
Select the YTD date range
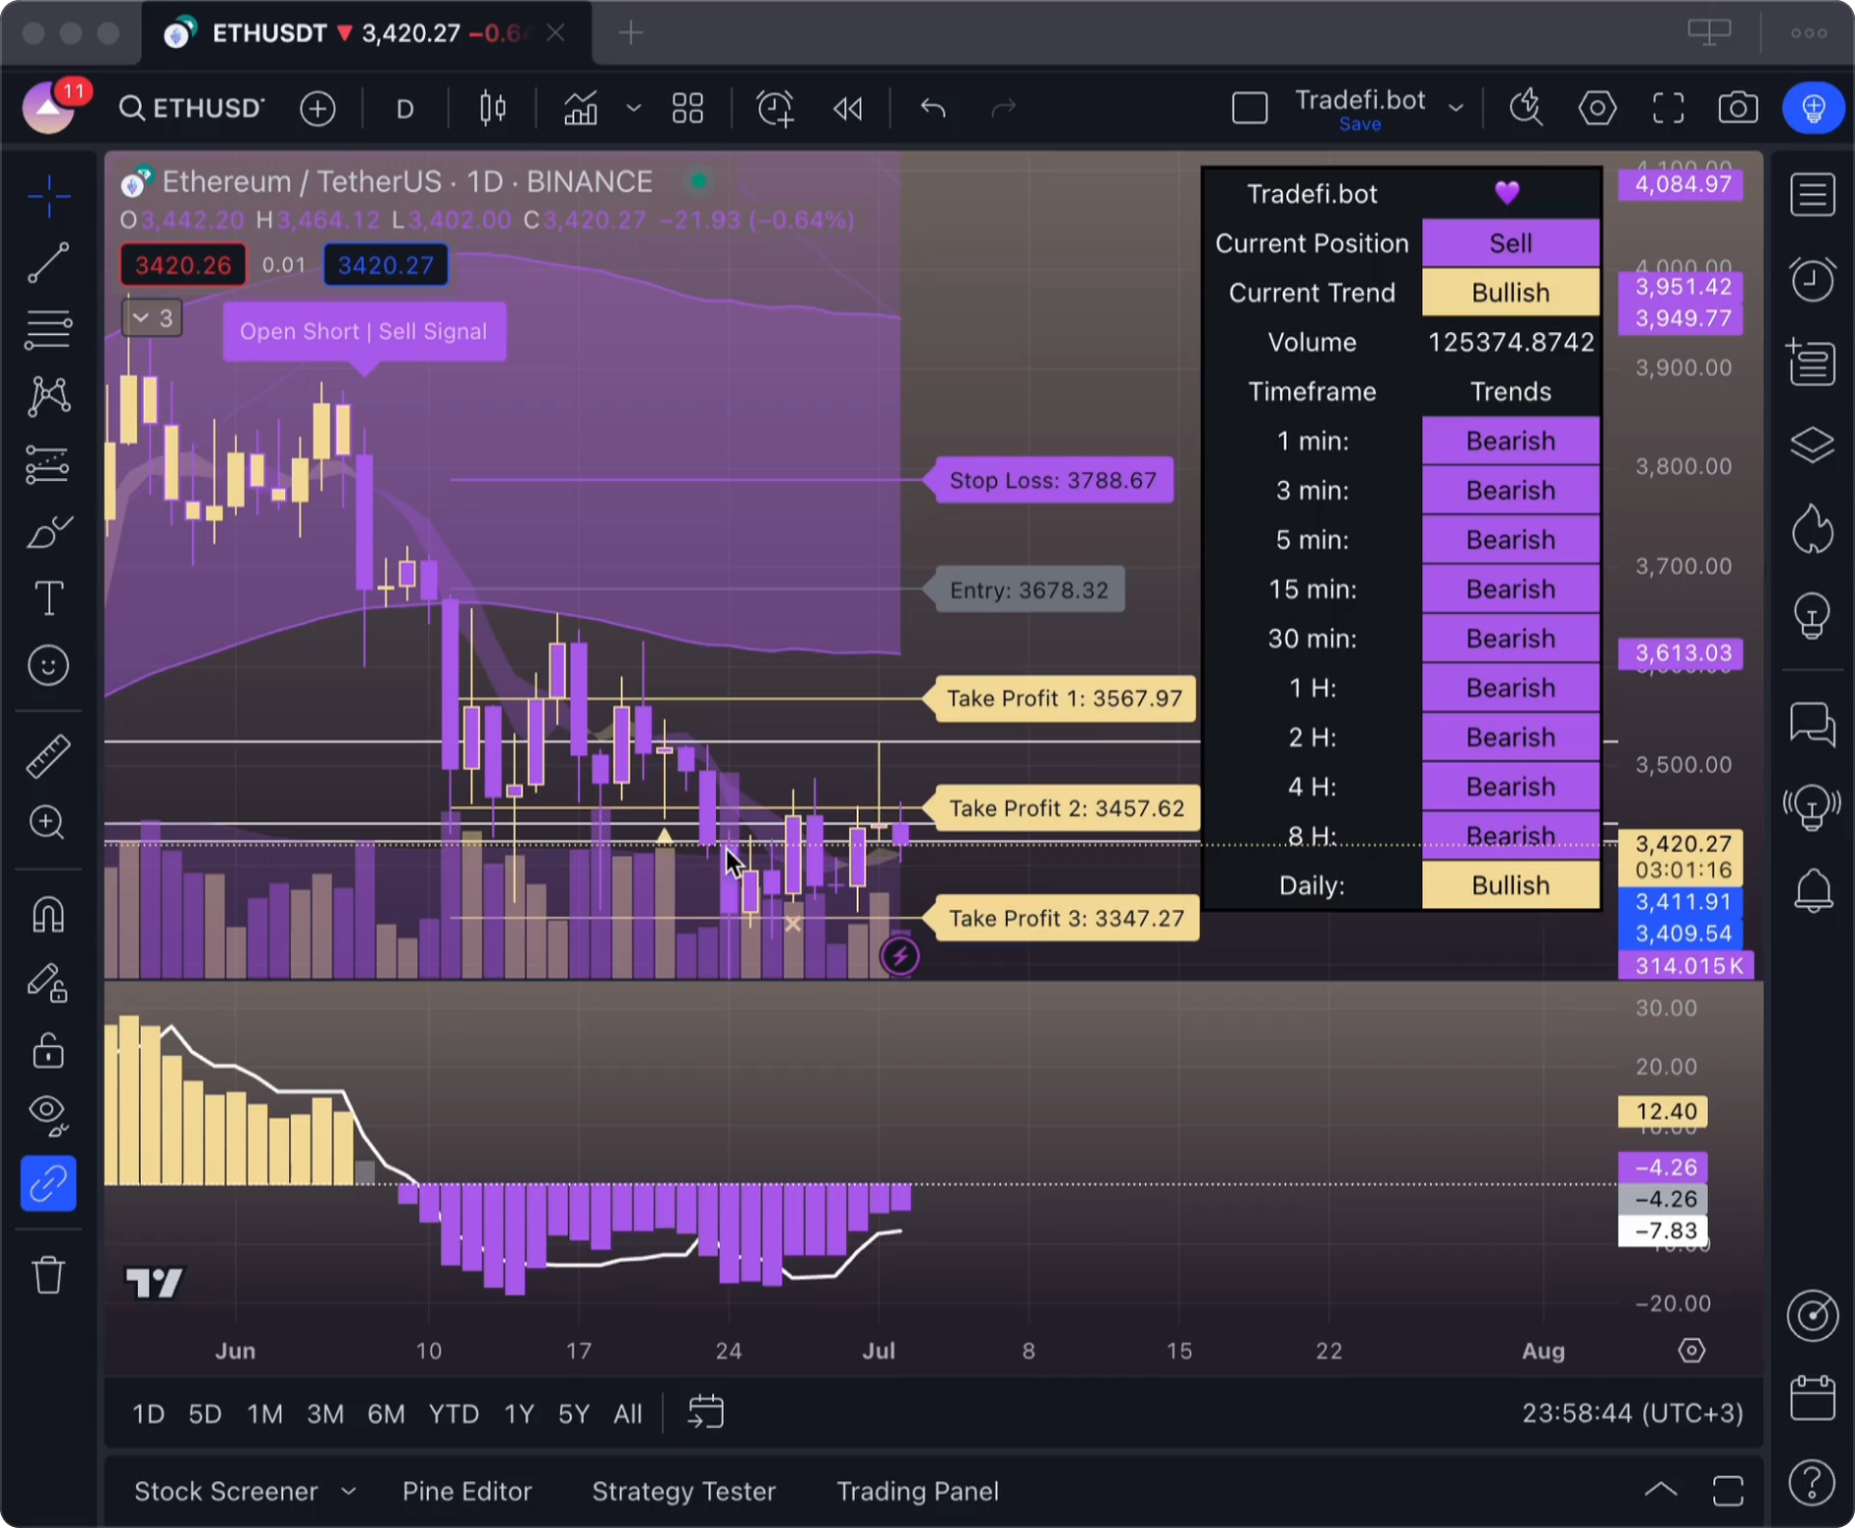tap(453, 1413)
